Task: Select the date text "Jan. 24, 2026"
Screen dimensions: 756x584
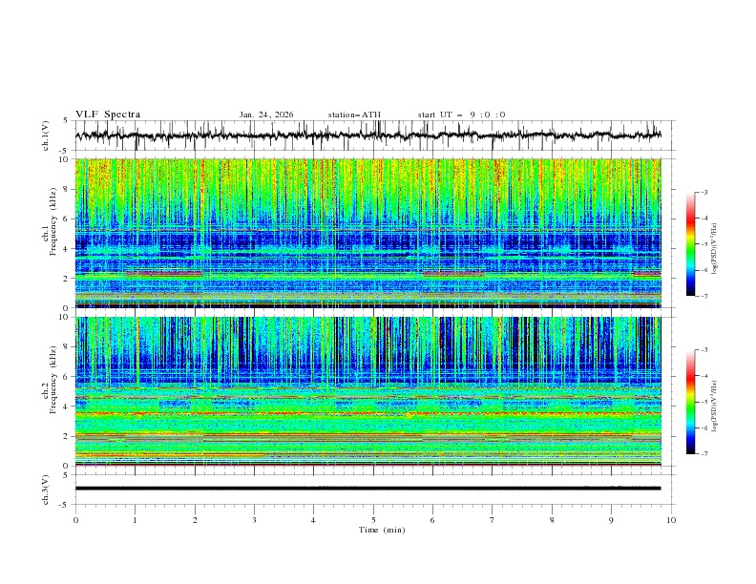Action: (266, 115)
